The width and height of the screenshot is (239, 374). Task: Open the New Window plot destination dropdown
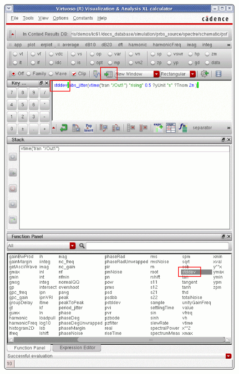[x=156, y=74]
